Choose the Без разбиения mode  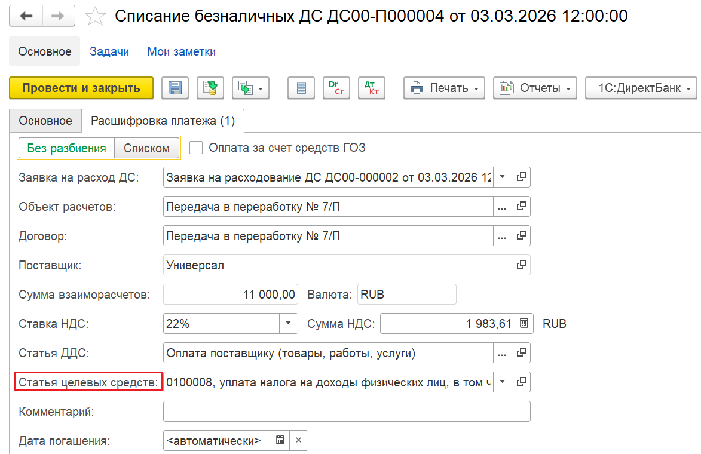pos(66,148)
